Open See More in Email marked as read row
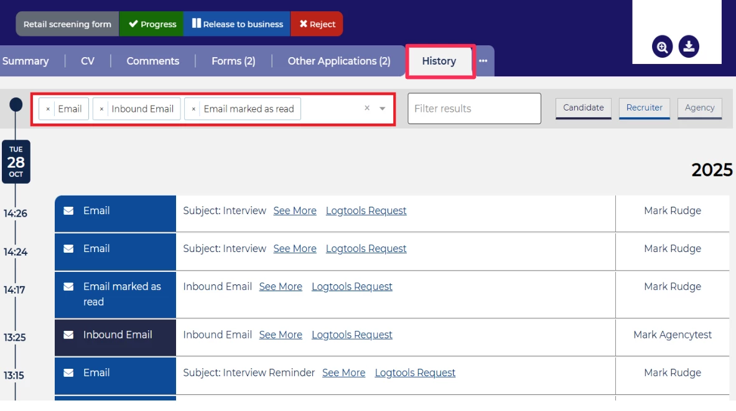This screenshot has width=736, height=411. click(281, 287)
